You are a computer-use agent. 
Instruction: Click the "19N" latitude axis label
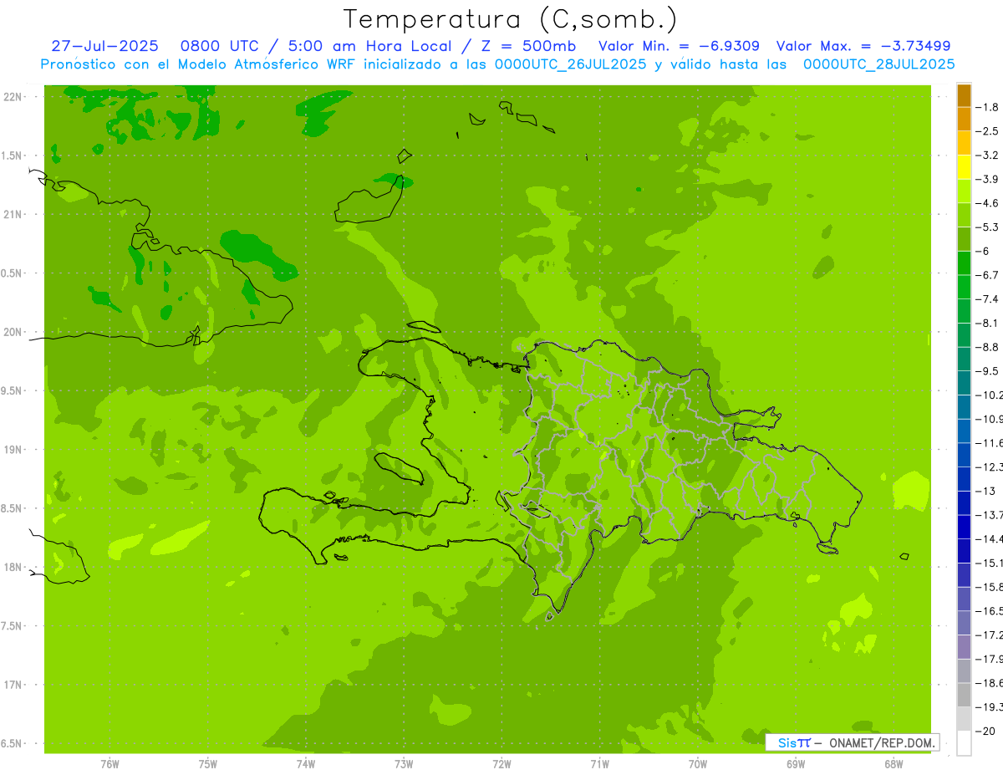coord(12,450)
